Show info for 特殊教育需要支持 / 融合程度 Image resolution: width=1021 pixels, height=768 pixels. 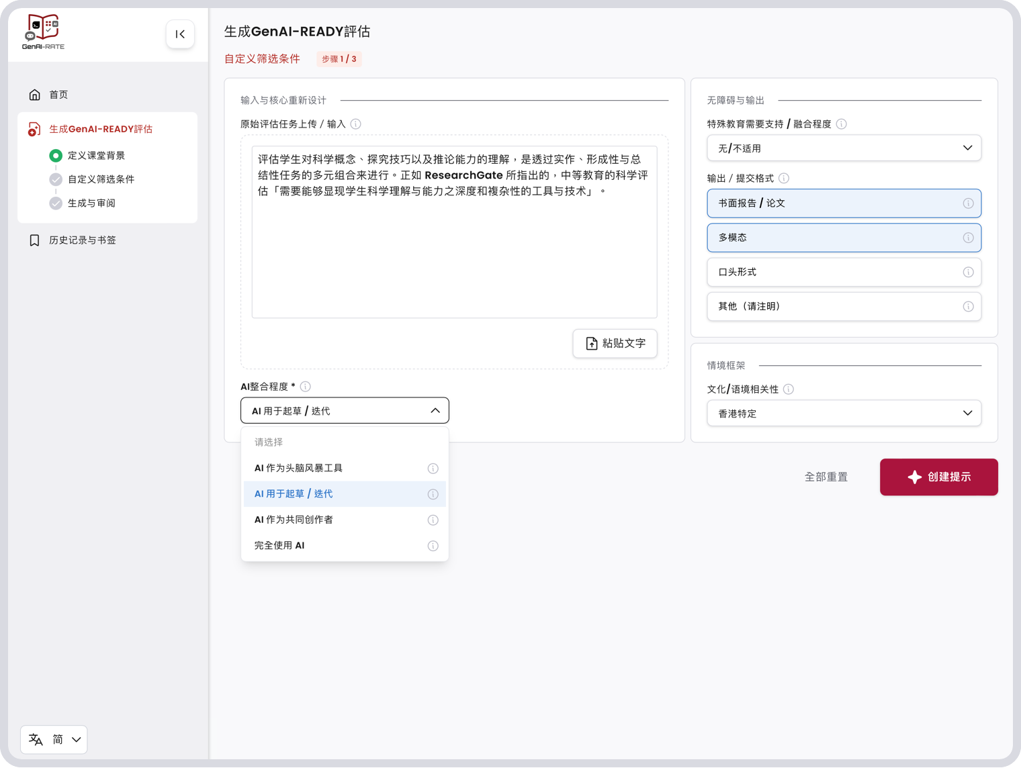point(842,124)
